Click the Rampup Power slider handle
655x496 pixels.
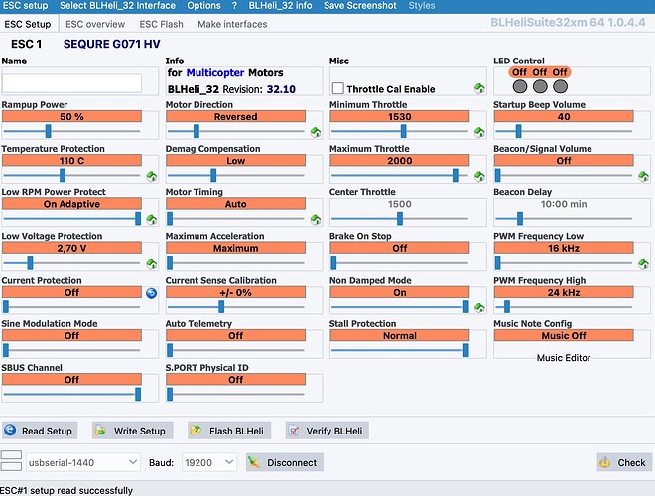[48, 131]
